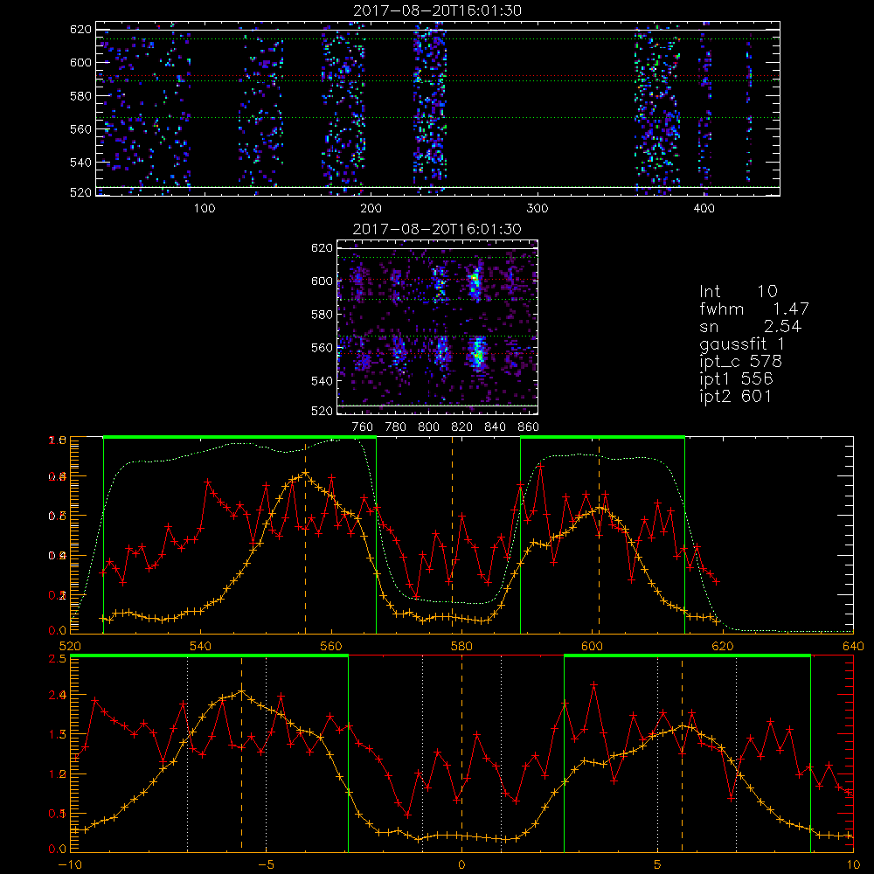Screen dimensions: 874x874
Task: Click x-axis label -10 on bottom plot
Action: coord(70,865)
